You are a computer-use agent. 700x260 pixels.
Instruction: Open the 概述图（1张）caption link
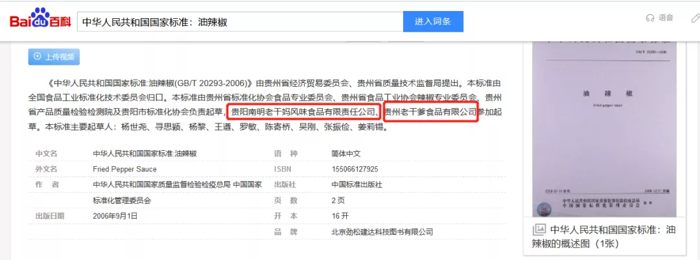tap(604, 237)
